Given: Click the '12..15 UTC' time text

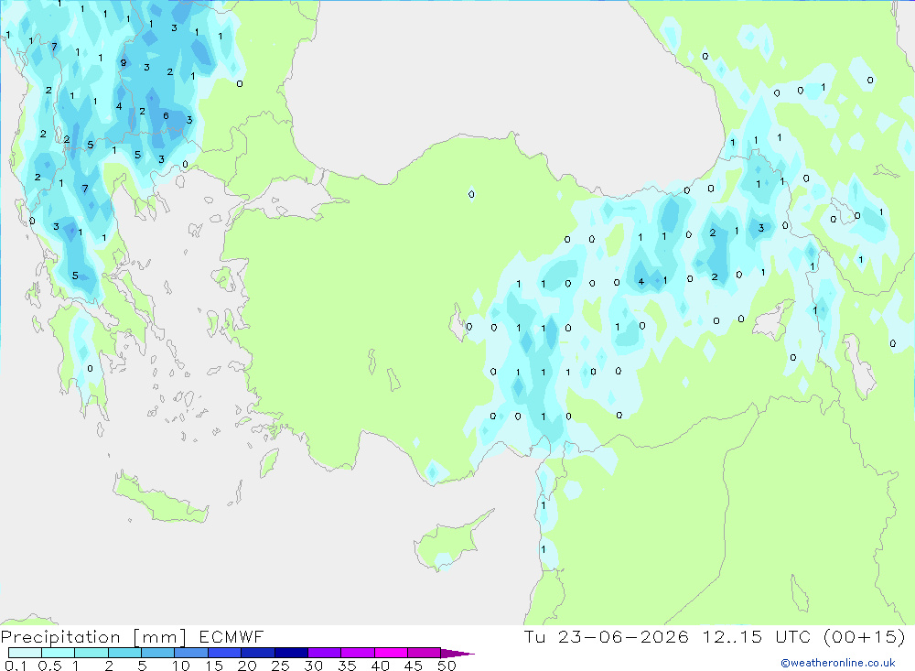Looking at the screenshot, I should [x=757, y=636].
